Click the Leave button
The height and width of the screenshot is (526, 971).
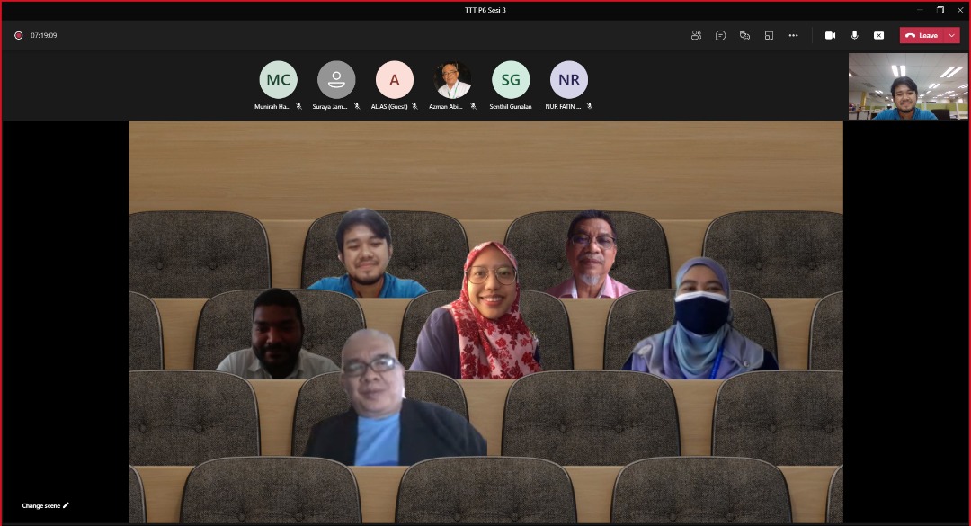(x=923, y=35)
